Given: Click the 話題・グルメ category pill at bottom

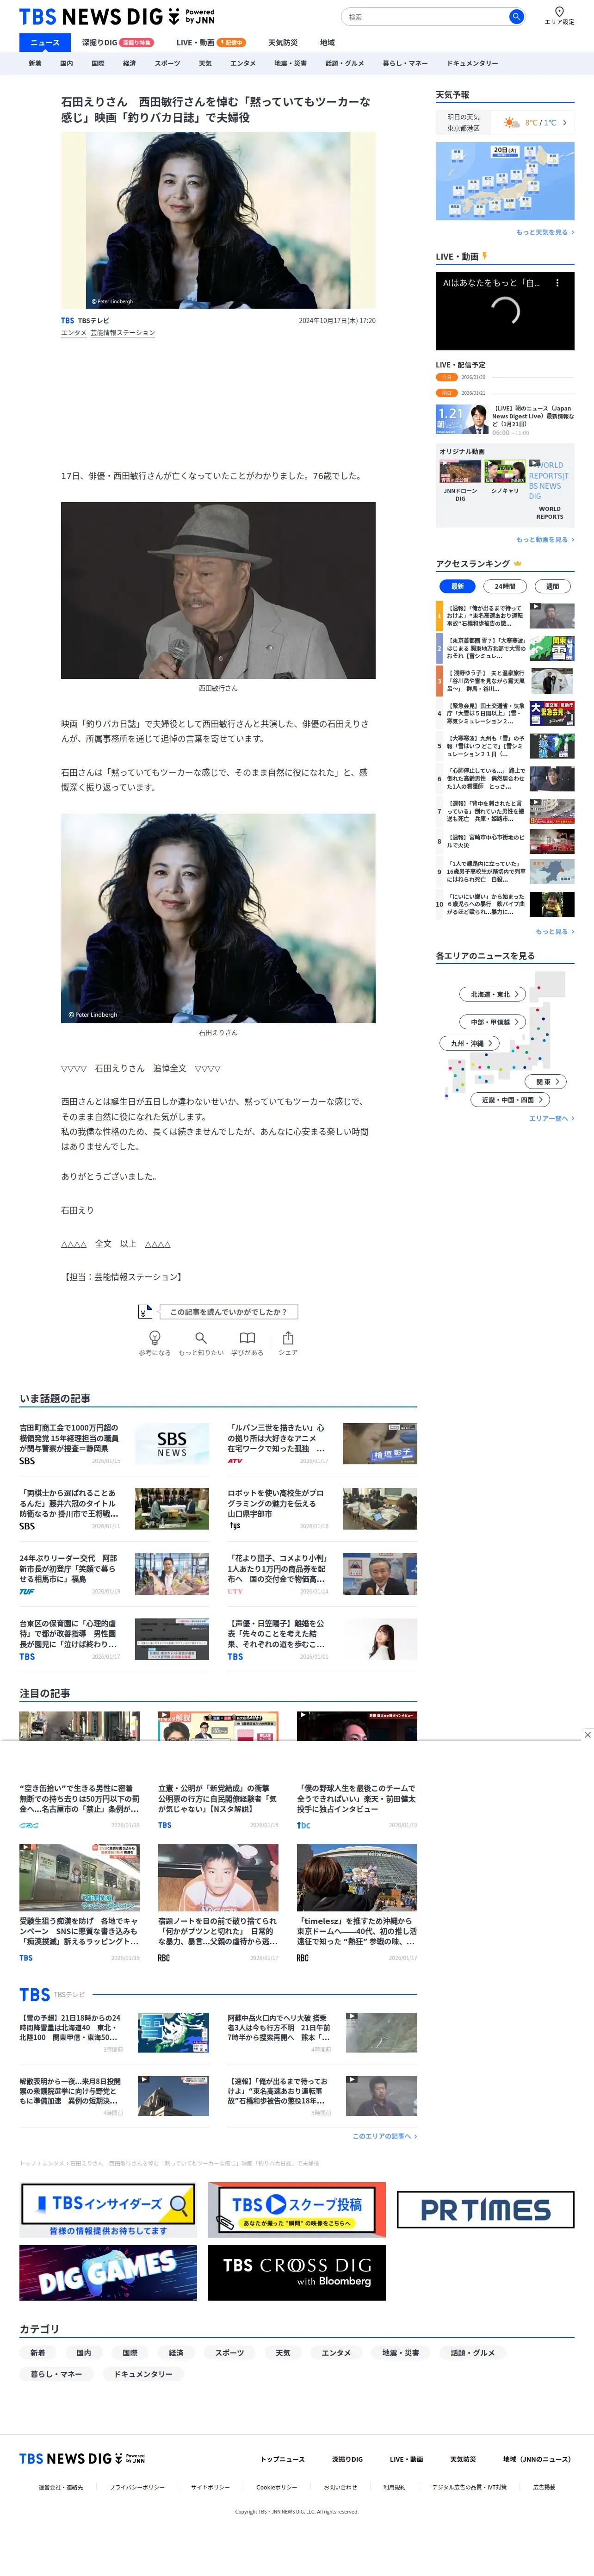Looking at the screenshot, I should pos(473,2353).
